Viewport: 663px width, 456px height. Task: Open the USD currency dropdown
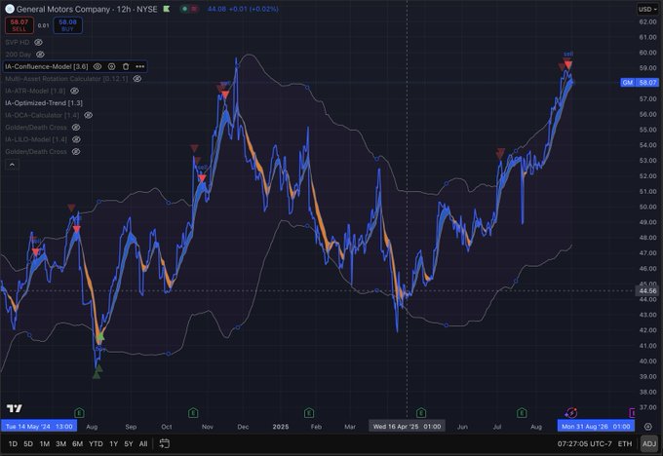coord(647,10)
